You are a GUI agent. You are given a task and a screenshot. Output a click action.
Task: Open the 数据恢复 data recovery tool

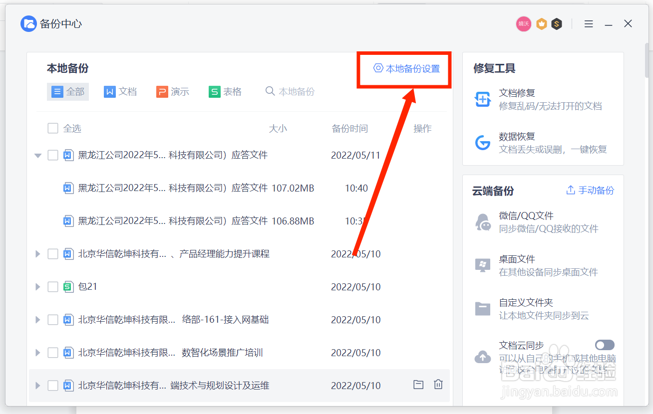[482, 142]
